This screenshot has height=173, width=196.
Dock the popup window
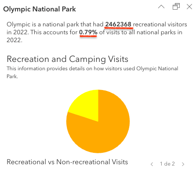176,7
